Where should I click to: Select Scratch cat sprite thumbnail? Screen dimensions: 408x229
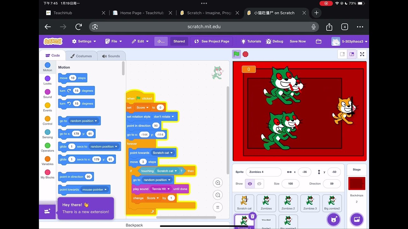244,203
